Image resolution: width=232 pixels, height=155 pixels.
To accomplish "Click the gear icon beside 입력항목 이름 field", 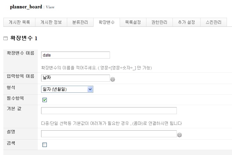I will (113, 79).
